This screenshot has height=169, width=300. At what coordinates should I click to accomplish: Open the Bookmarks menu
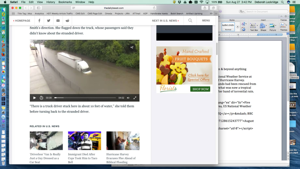(65, 2)
